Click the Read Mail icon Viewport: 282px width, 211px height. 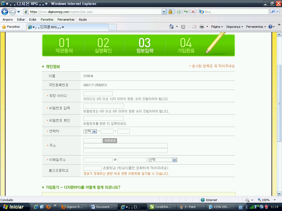pos(194,27)
